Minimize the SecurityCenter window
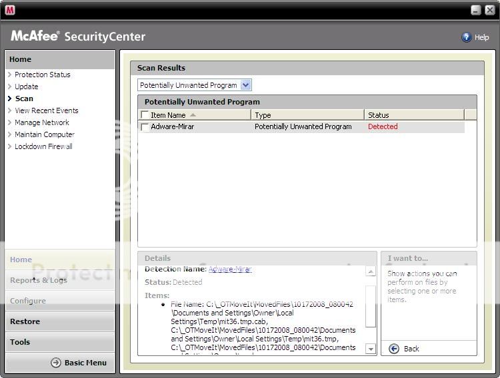Image resolution: width=500 pixels, height=378 pixels. (476, 10)
